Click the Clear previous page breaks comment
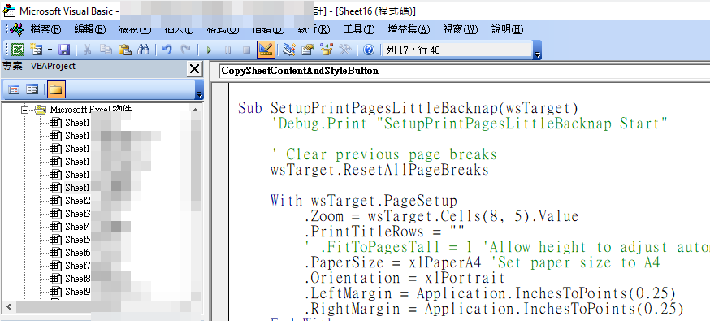The image size is (710, 321). pos(384,155)
